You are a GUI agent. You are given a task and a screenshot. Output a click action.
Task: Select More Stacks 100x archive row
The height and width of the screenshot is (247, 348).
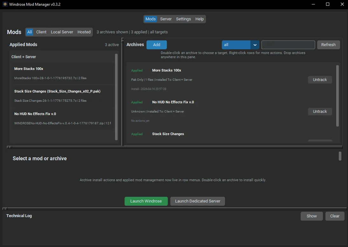tap(231, 79)
